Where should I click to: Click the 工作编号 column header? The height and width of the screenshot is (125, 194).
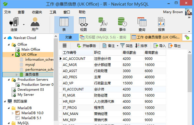click(x=78, y=53)
